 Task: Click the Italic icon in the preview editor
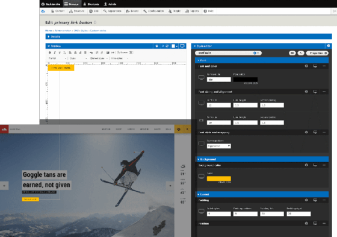click(55, 52)
